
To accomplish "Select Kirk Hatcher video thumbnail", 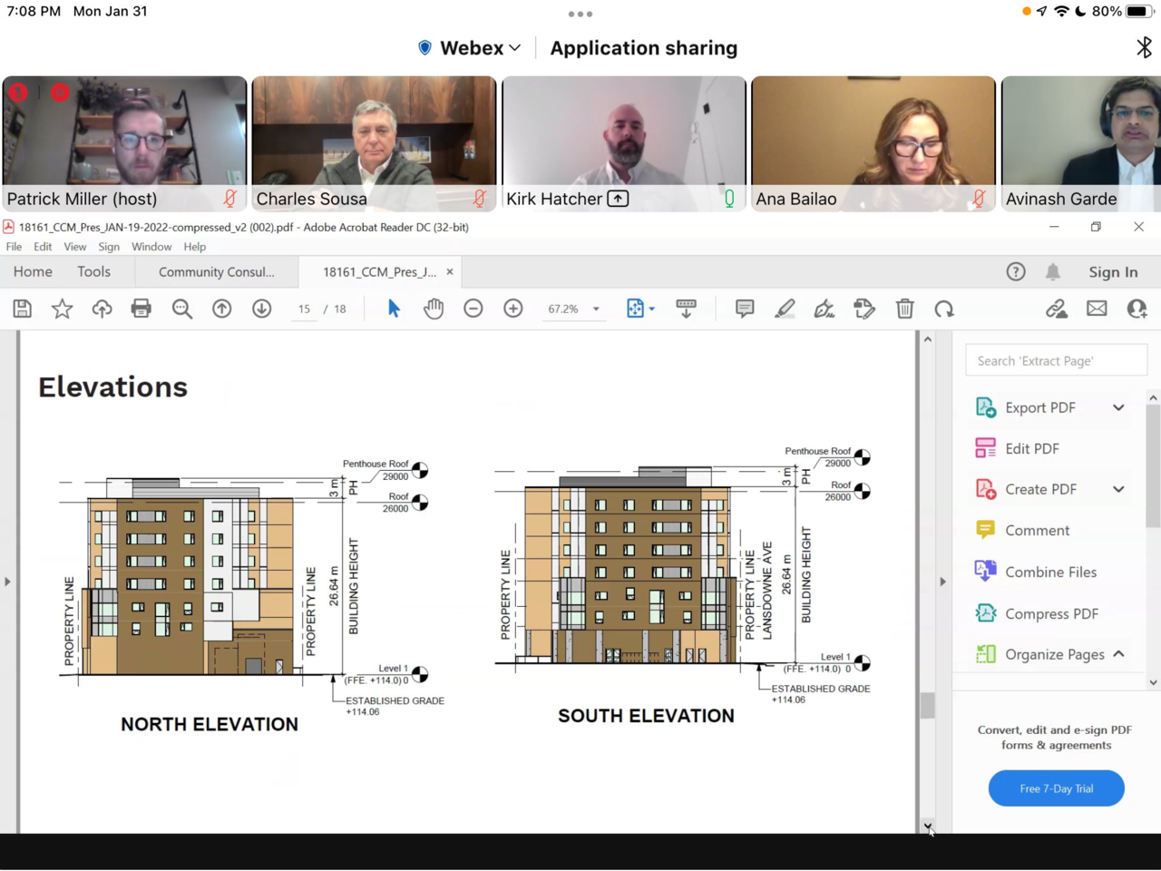I will click(624, 143).
